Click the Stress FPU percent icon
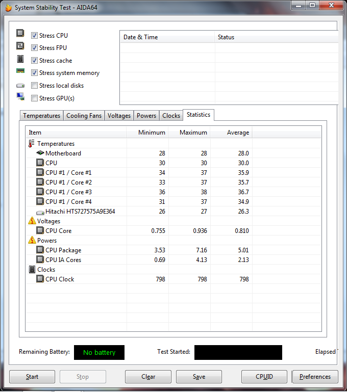Viewport: 347px width, 392px height. tap(20, 46)
